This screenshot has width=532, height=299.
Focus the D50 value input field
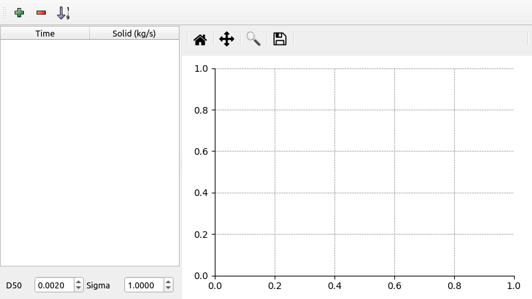click(x=54, y=285)
